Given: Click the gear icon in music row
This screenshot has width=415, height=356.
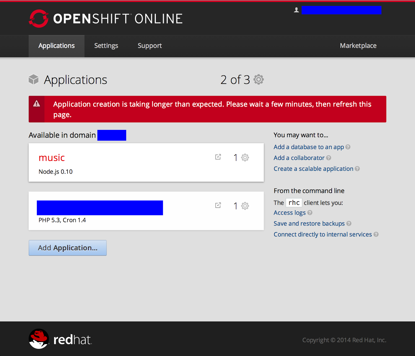Looking at the screenshot, I should point(245,157).
